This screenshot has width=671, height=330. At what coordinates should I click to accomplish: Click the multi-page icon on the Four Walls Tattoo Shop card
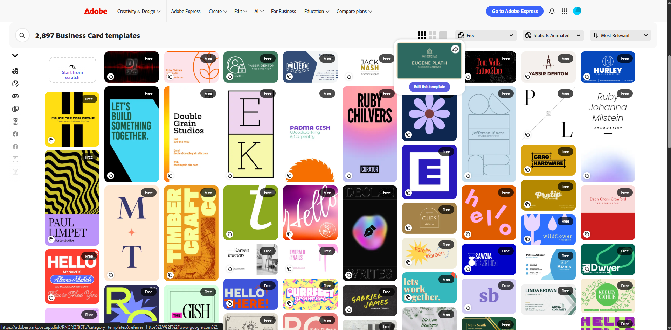[x=468, y=77]
